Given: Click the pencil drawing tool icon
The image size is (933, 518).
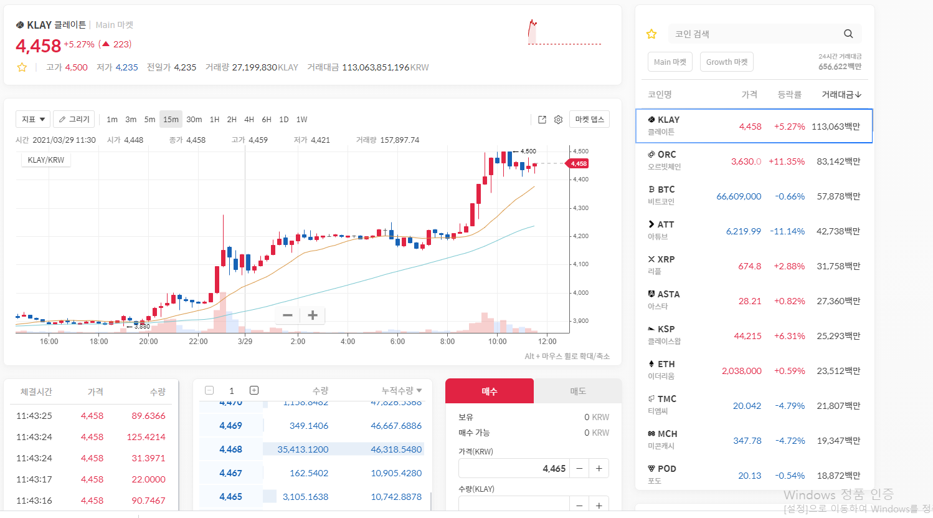Looking at the screenshot, I should [x=62, y=119].
